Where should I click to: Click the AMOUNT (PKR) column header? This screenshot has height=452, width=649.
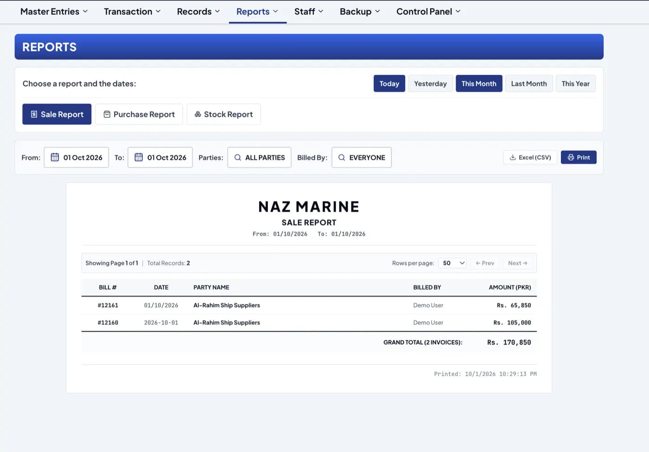pos(510,287)
